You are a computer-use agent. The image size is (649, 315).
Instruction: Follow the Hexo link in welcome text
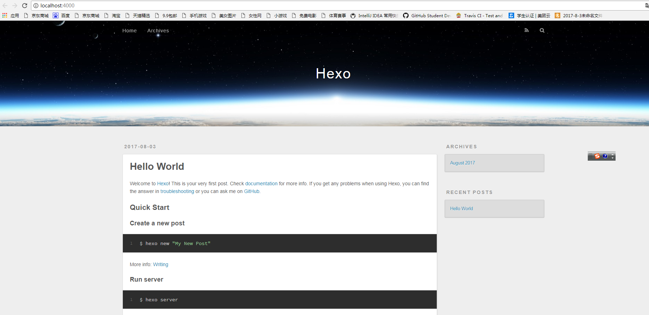(x=163, y=184)
